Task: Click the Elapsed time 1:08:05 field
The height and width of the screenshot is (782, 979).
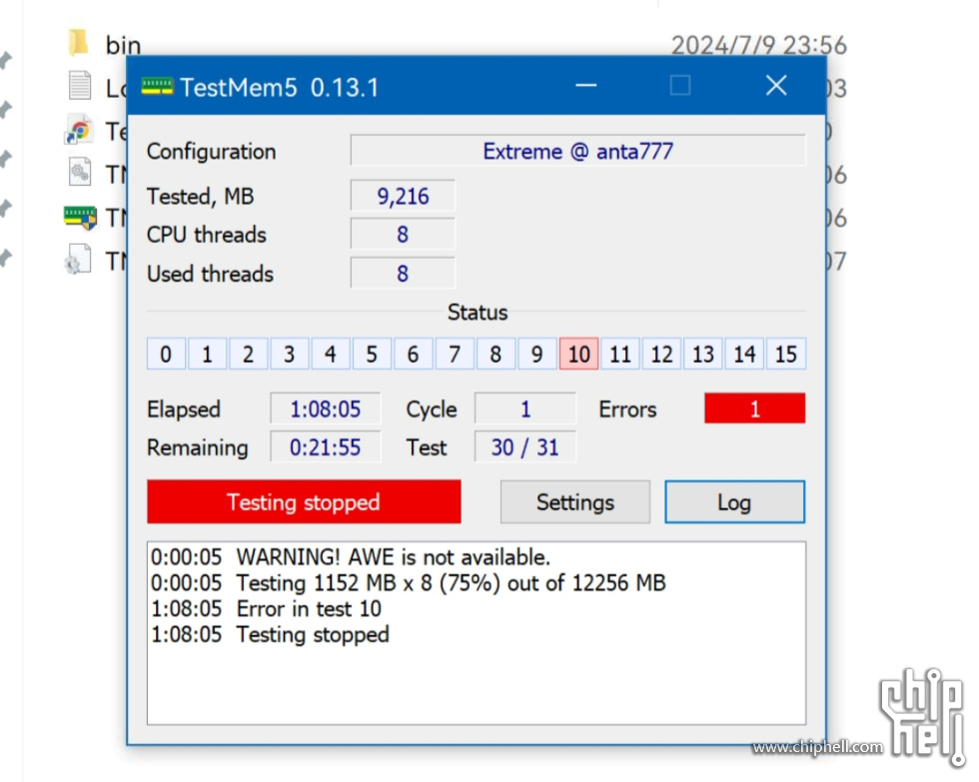Action: tap(326, 408)
